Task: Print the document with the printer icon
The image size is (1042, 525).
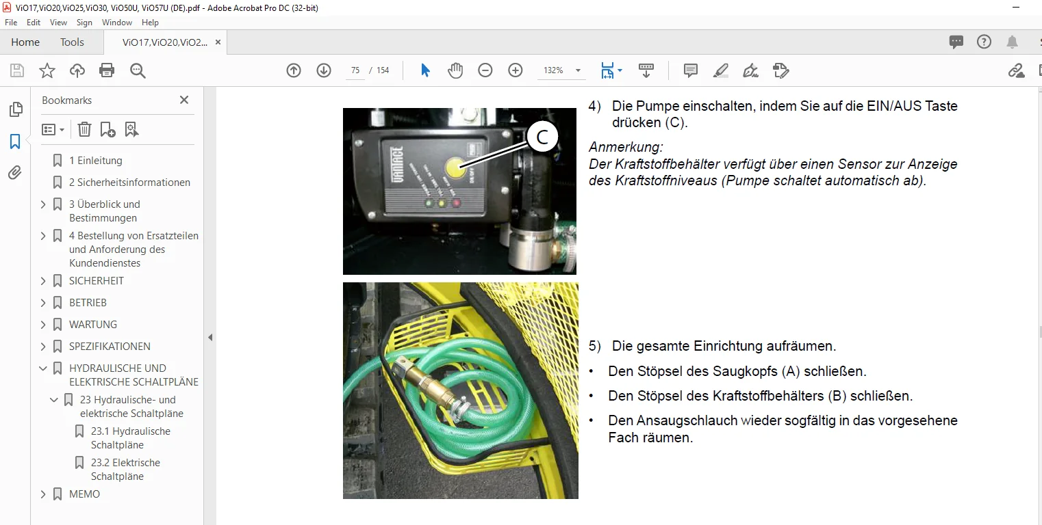Action: coord(107,70)
